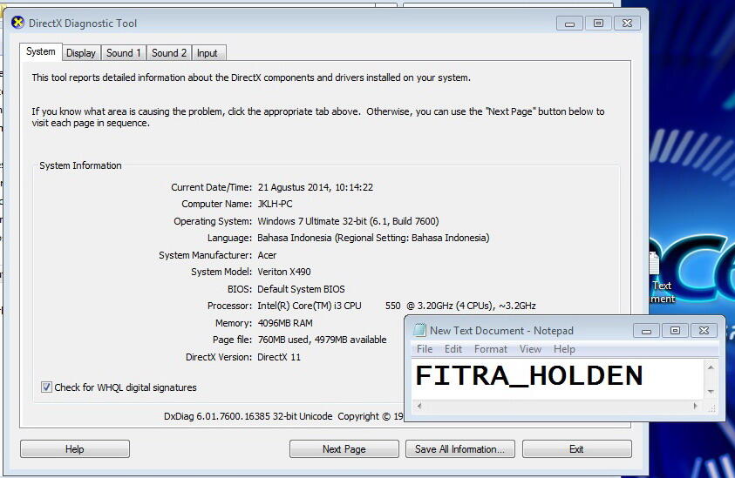Click Save All Information button

tap(459, 449)
